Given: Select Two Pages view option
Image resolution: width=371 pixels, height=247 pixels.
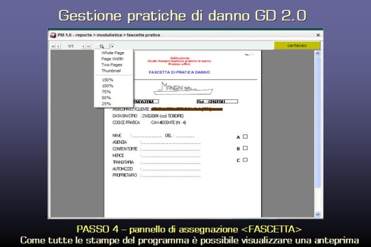Looking at the screenshot, I should pyautogui.click(x=112, y=64).
